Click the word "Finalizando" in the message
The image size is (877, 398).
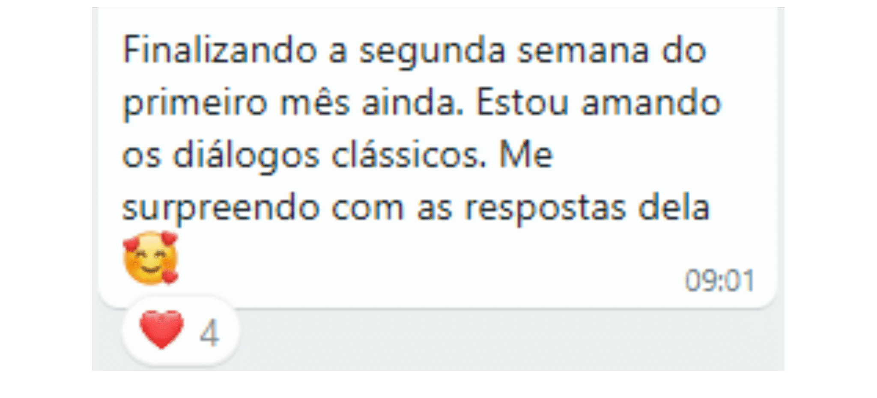point(220,50)
